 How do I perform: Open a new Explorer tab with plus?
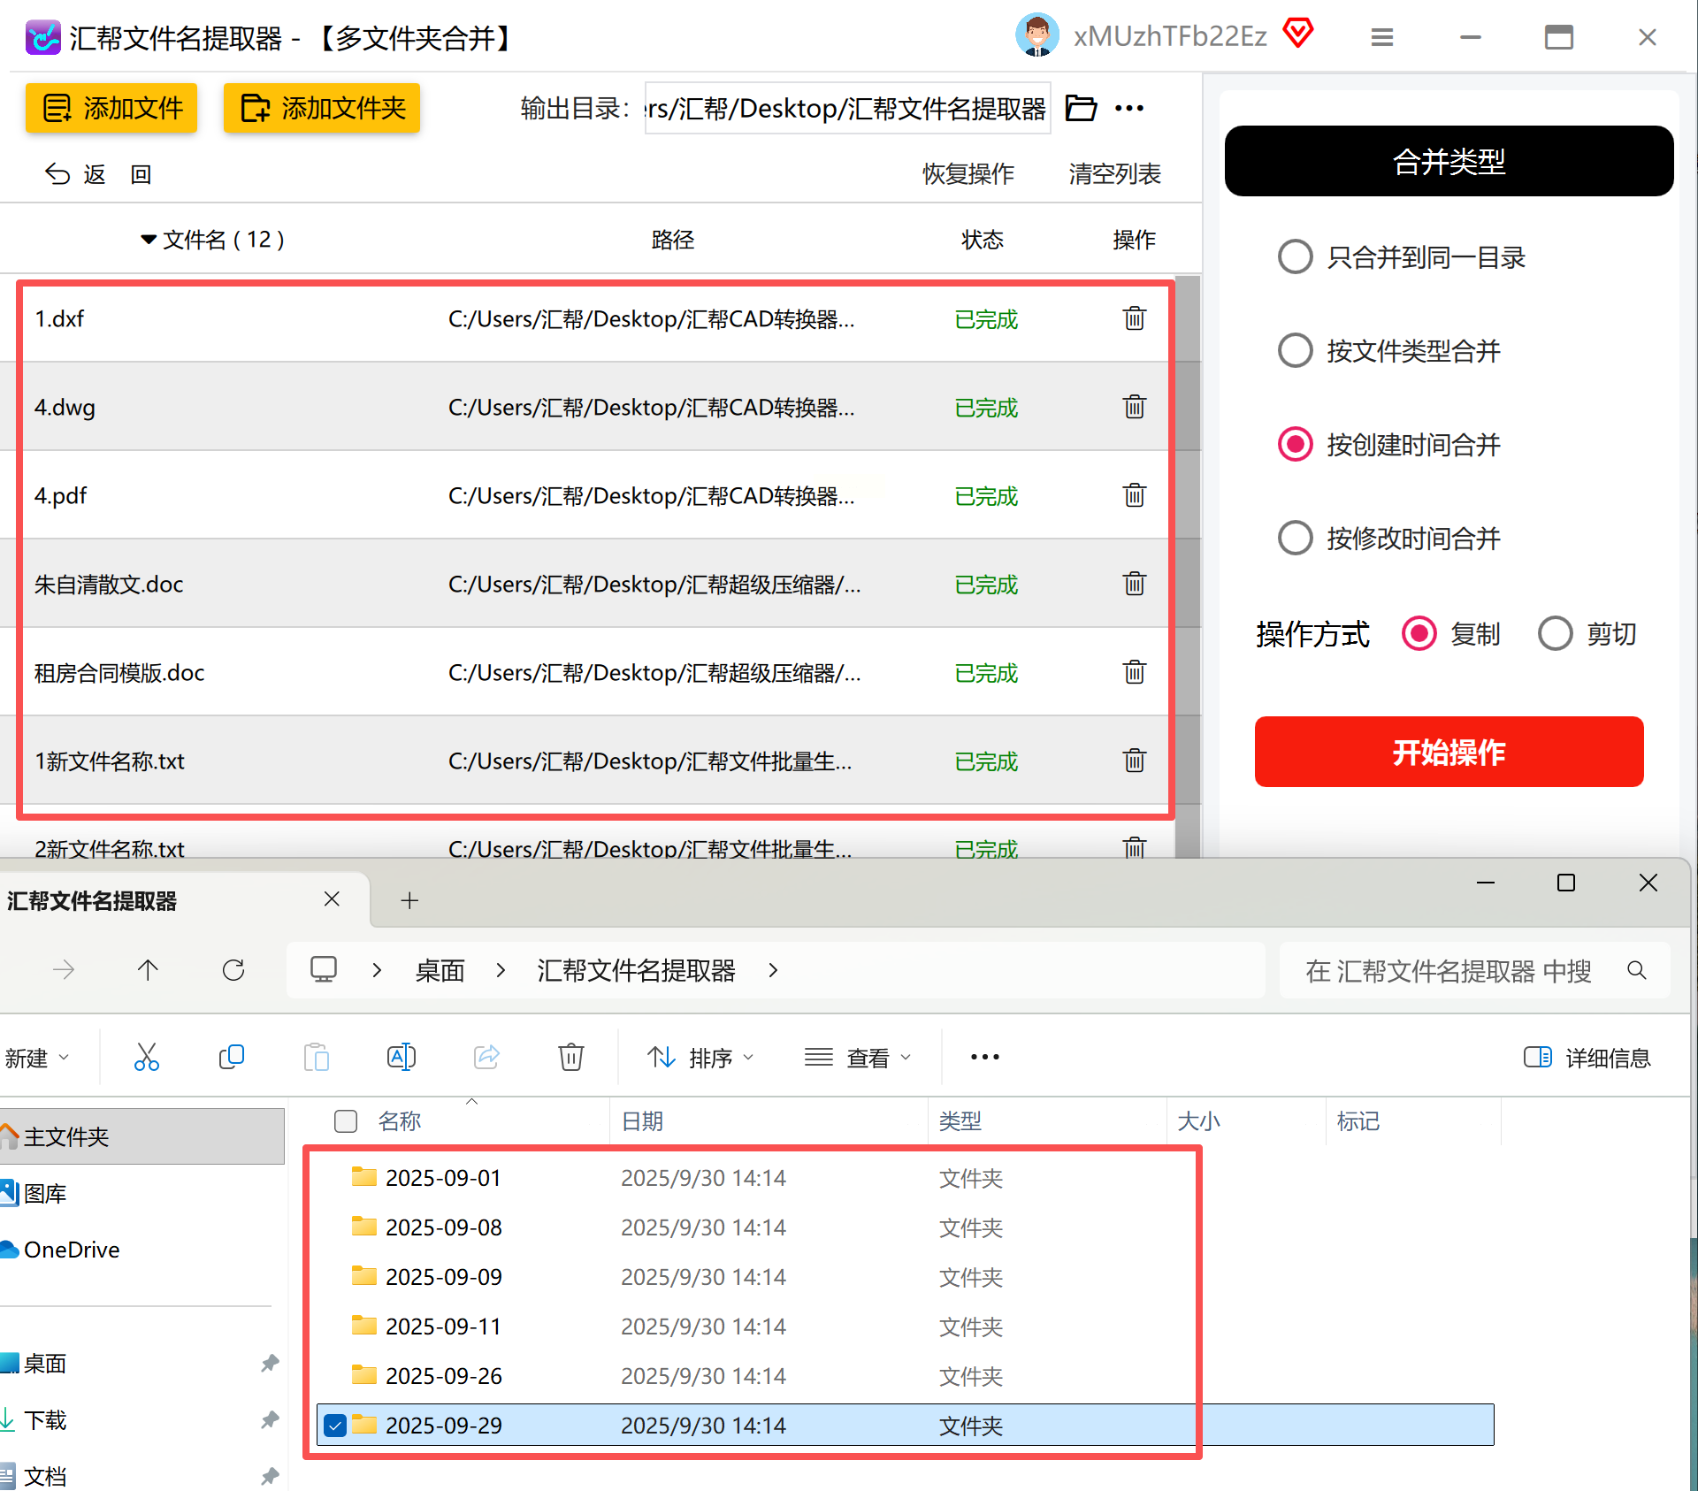pyautogui.click(x=409, y=900)
